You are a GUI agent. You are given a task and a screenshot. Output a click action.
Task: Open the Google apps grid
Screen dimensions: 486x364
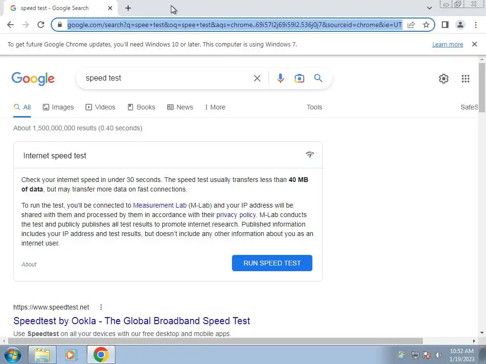pyautogui.click(x=465, y=79)
